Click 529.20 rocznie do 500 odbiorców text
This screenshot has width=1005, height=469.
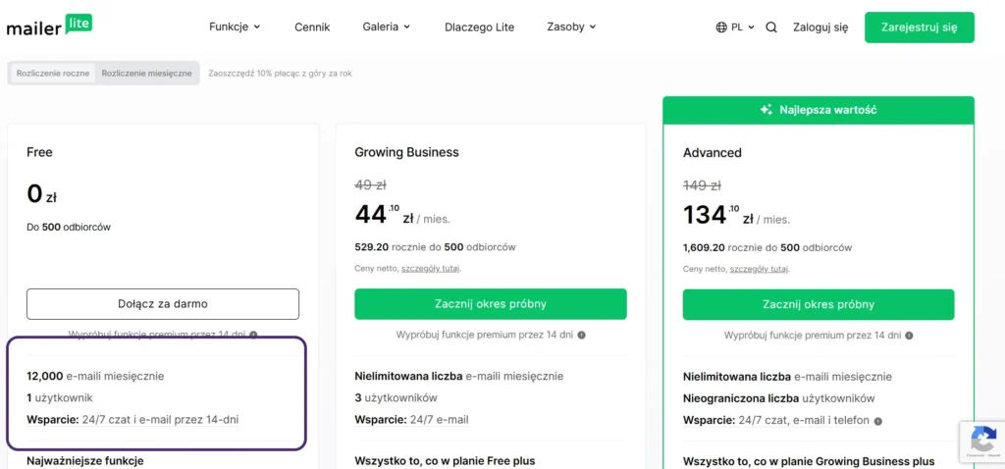coord(435,247)
